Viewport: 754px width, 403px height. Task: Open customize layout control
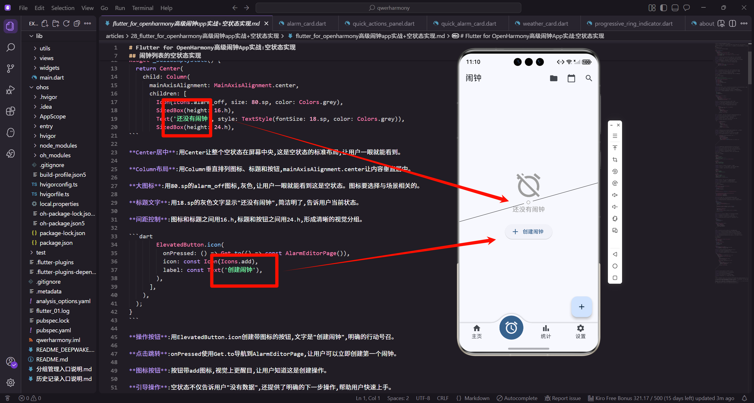pyautogui.click(x=652, y=8)
